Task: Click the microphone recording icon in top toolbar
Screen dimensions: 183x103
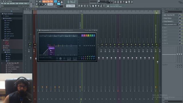Action: click(x=121, y=2)
